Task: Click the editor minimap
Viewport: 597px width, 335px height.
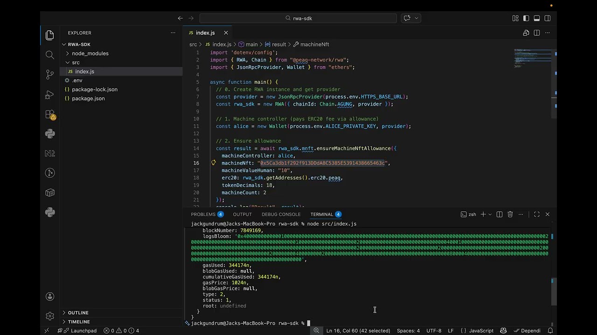Action: (532, 59)
